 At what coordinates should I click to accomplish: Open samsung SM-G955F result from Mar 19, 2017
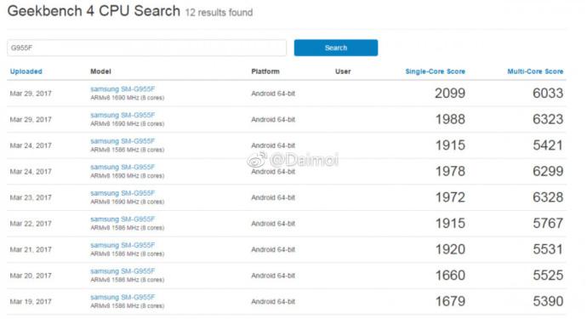(x=123, y=297)
